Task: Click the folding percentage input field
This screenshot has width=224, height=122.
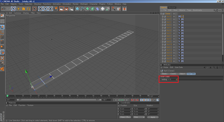Action: [172, 79]
